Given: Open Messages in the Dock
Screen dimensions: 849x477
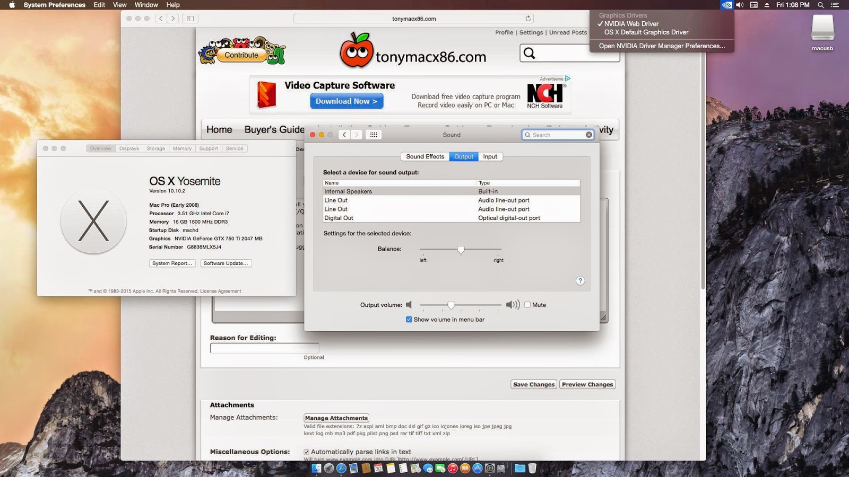Looking at the screenshot, I should click(x=428, y=468).
